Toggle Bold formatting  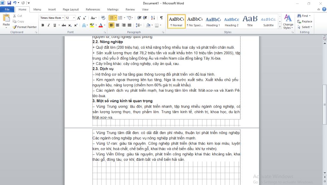pyautogui.click(x=43, y=25)
